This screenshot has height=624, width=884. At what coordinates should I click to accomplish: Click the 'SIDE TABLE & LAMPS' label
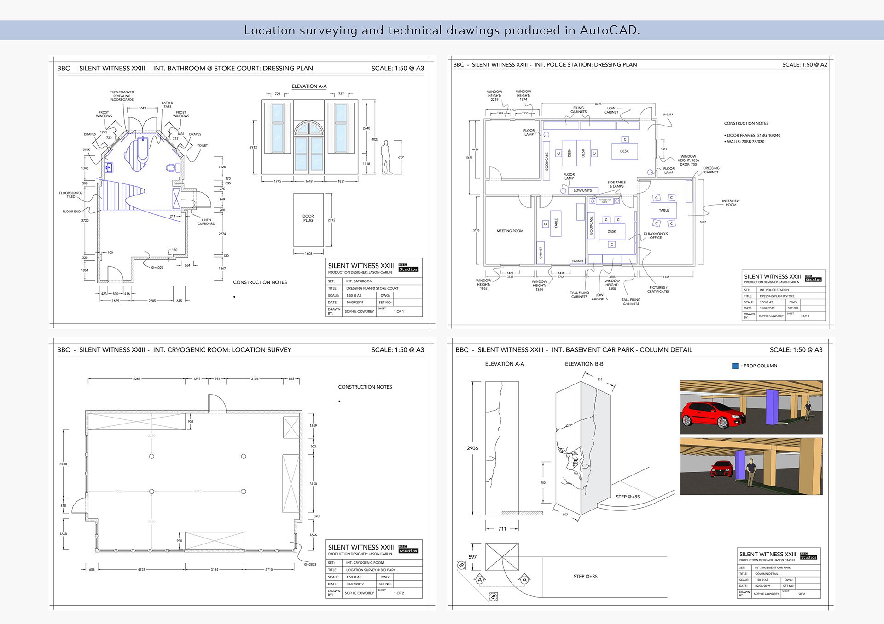pyautogui.click(x=616, y=184)
